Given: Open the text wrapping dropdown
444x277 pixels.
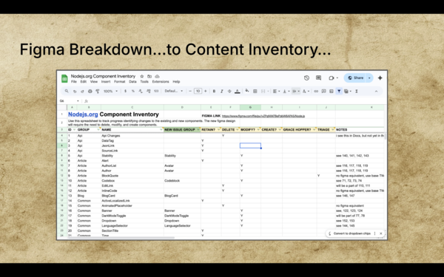Looking at the screenshot, I should (x=296, y=92).
